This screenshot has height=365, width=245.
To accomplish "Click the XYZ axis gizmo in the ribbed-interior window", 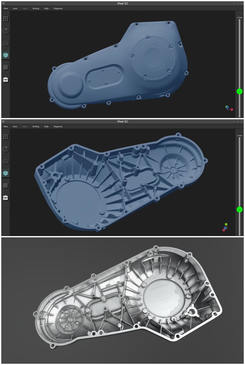I will pos(225,227).
